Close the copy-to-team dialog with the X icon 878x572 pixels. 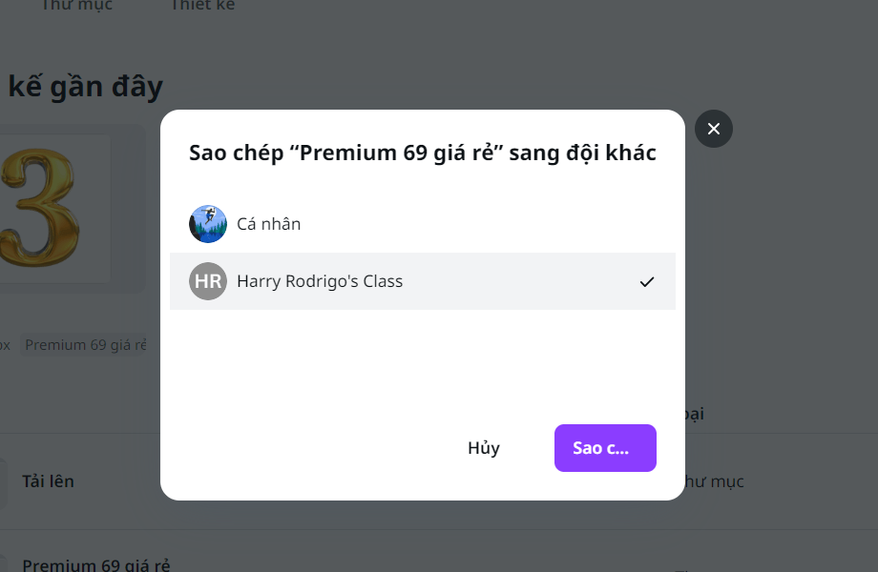point(714,129)
